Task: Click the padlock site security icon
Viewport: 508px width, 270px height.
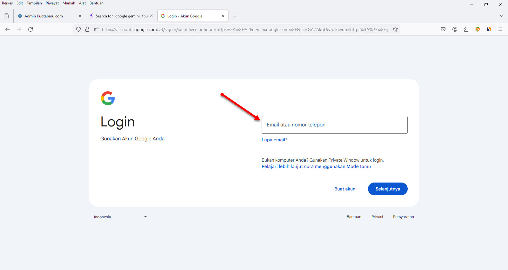Action: tap(87, 29)
